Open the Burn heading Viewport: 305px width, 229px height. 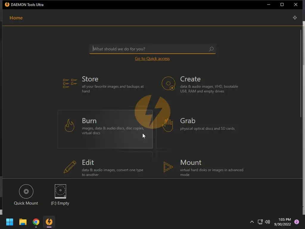click(x=89, y=121)
